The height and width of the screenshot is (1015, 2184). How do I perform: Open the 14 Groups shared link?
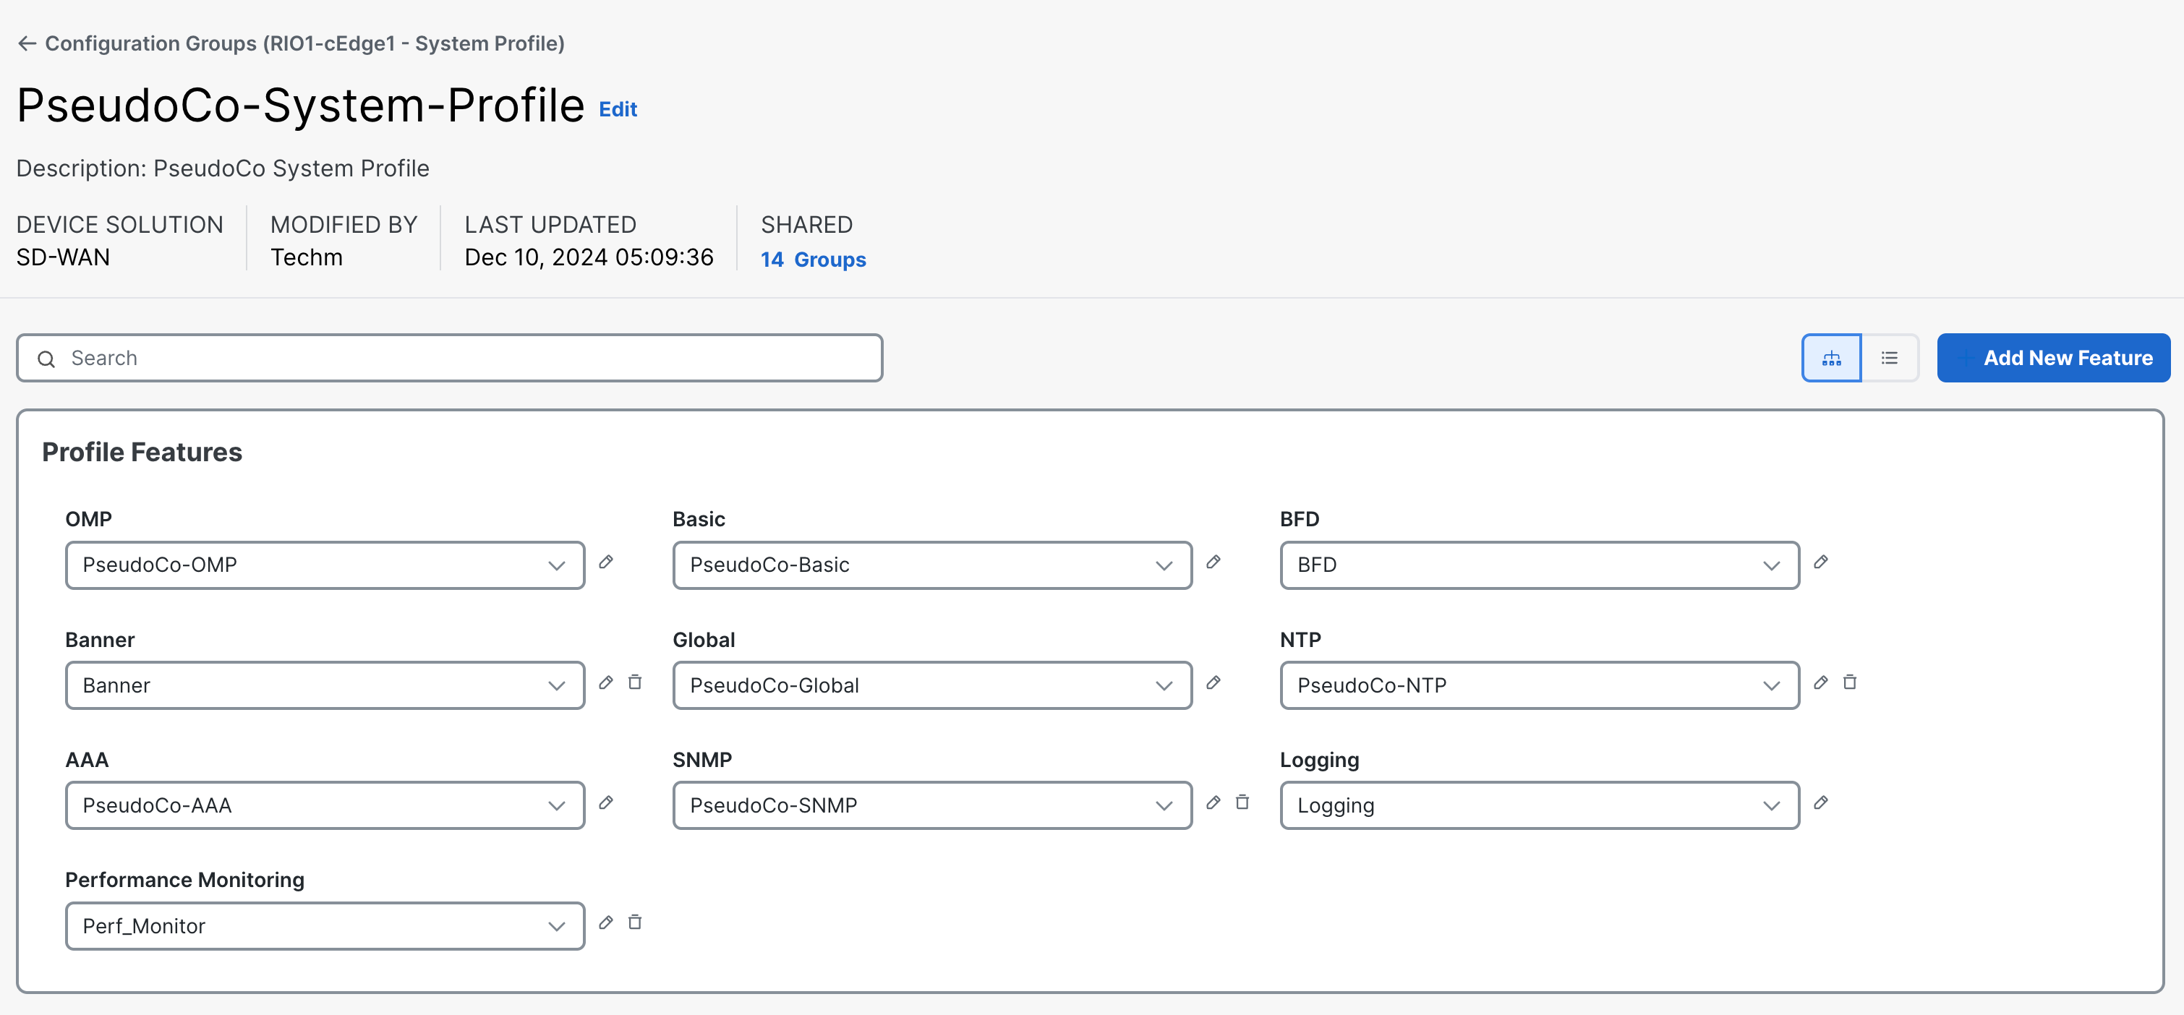click(813, 260)
